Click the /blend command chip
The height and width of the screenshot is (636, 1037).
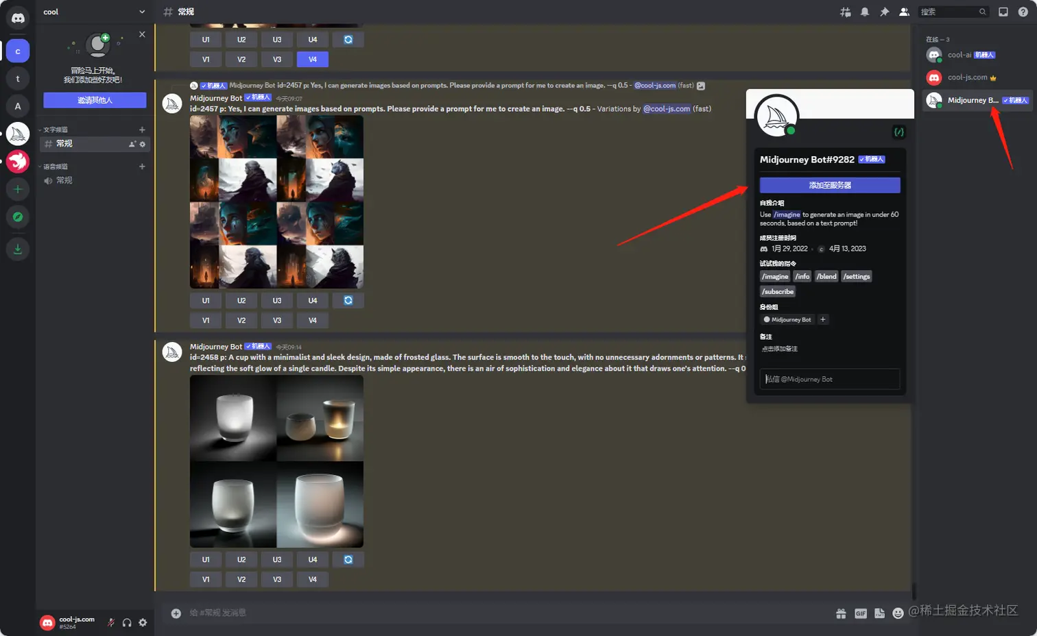point(826,276)
